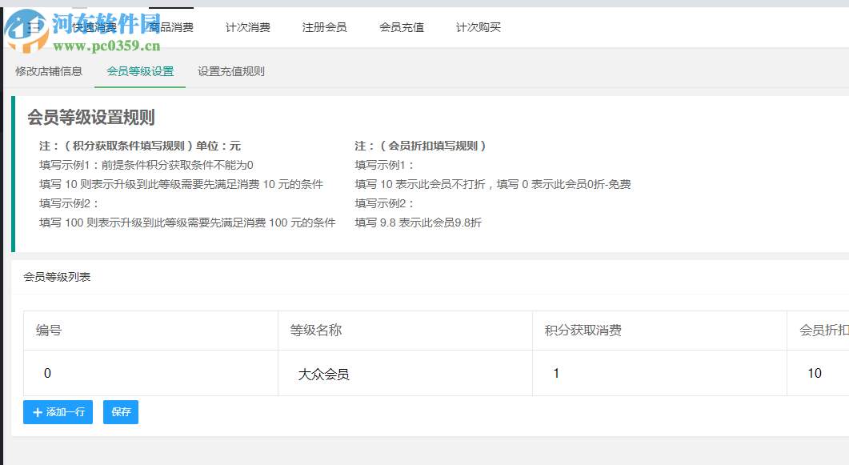Switch to the 修改店铺信息 tab
The height and width of the screenshot is (465, 849).
coord(50,71)
